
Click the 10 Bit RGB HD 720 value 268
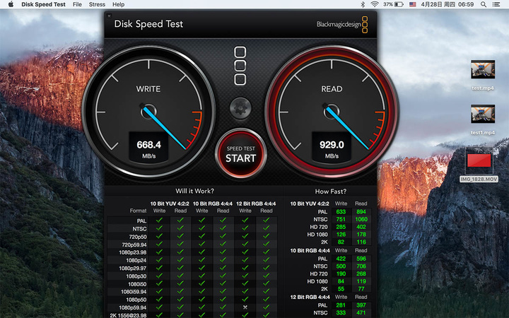(361, 273)
